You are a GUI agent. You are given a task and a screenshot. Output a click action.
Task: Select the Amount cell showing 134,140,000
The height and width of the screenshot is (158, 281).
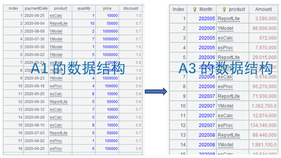coord(263,125)
